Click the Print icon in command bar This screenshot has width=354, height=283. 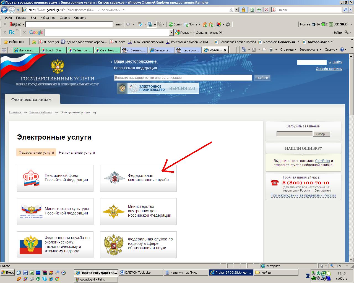coord(271,50)
